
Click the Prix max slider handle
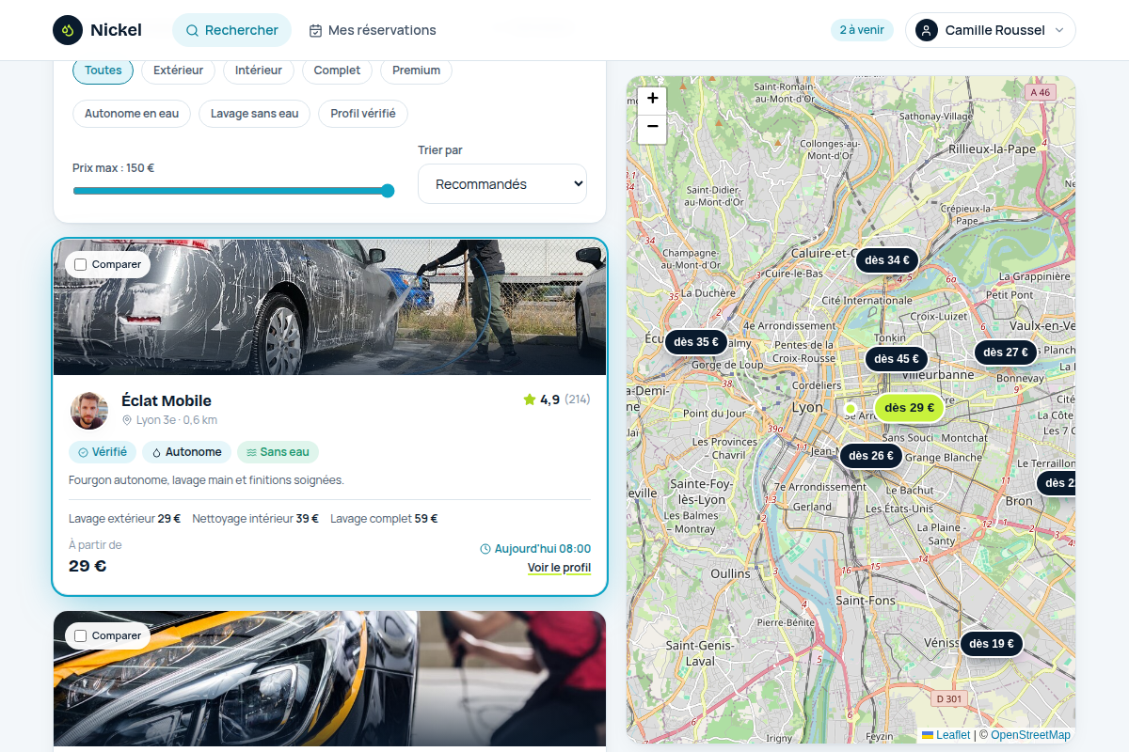[x=388, y=191]
